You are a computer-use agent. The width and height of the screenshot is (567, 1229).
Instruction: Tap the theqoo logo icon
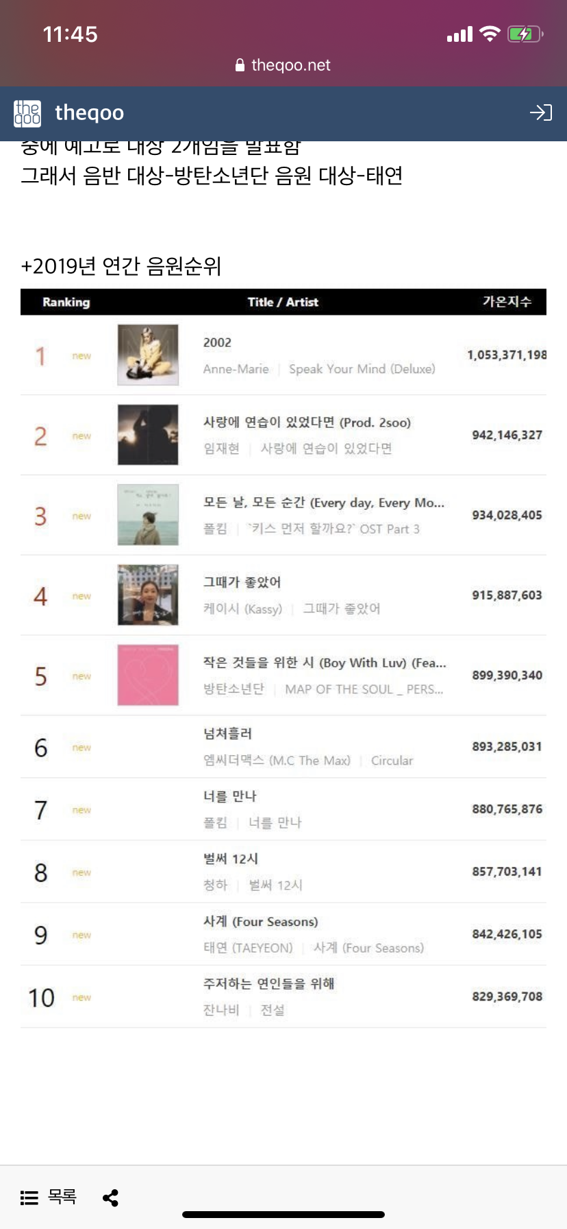tap(27, 113)
